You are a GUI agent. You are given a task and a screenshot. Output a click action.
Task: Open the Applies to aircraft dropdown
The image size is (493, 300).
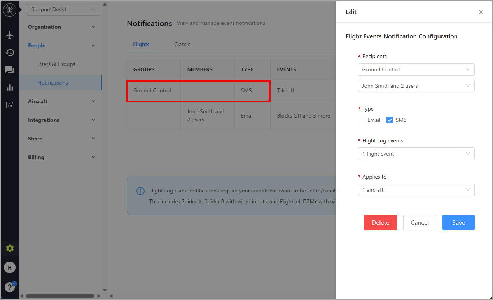point(416,190)
